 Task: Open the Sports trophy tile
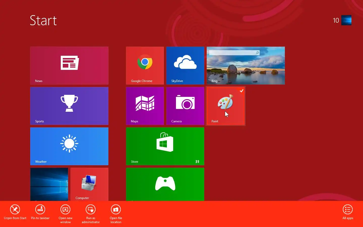point(69,106)
